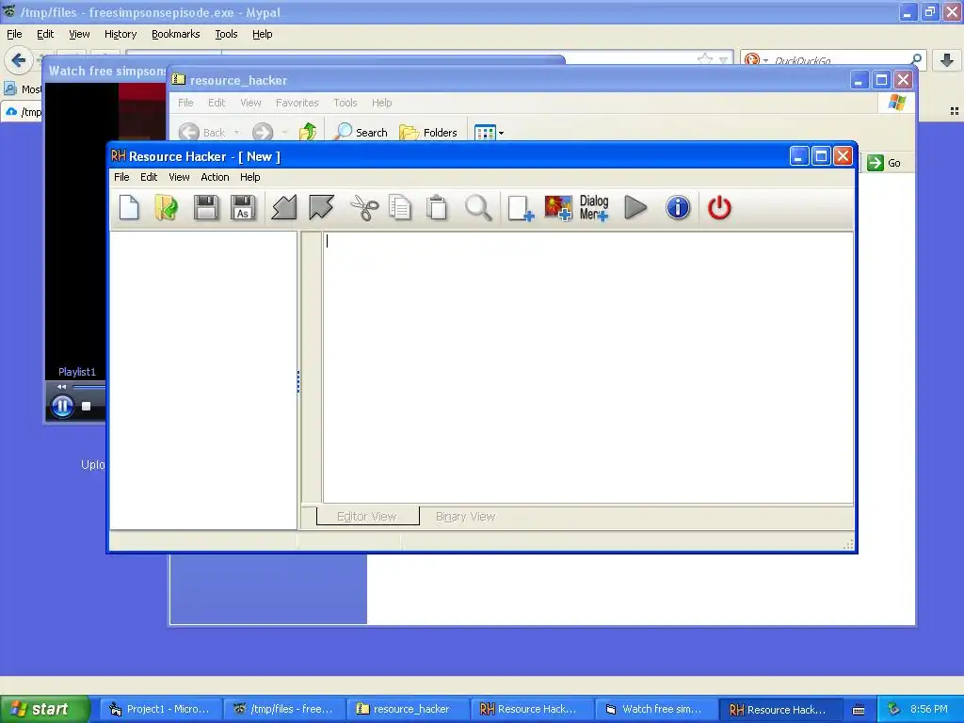Click Add new blank resource icon

click(520, 208)
